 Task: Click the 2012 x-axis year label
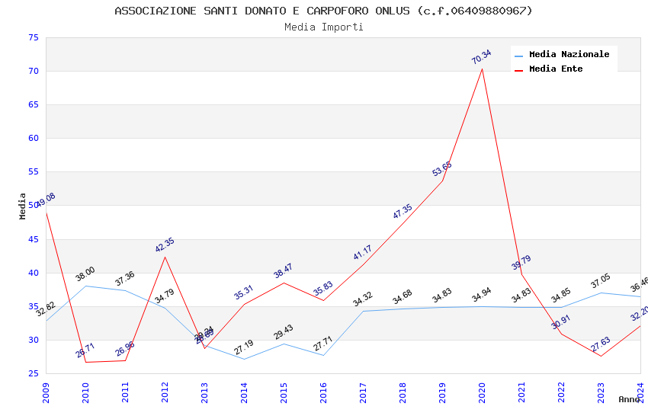pos(165,392)
